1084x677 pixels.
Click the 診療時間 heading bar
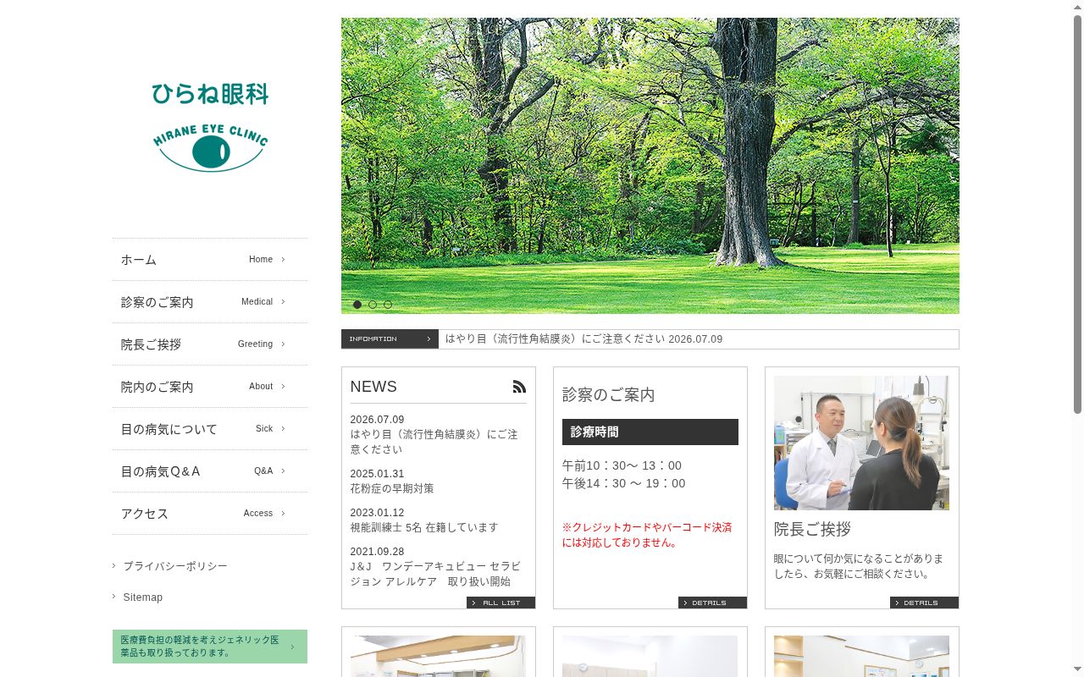(x=650, y=432)
